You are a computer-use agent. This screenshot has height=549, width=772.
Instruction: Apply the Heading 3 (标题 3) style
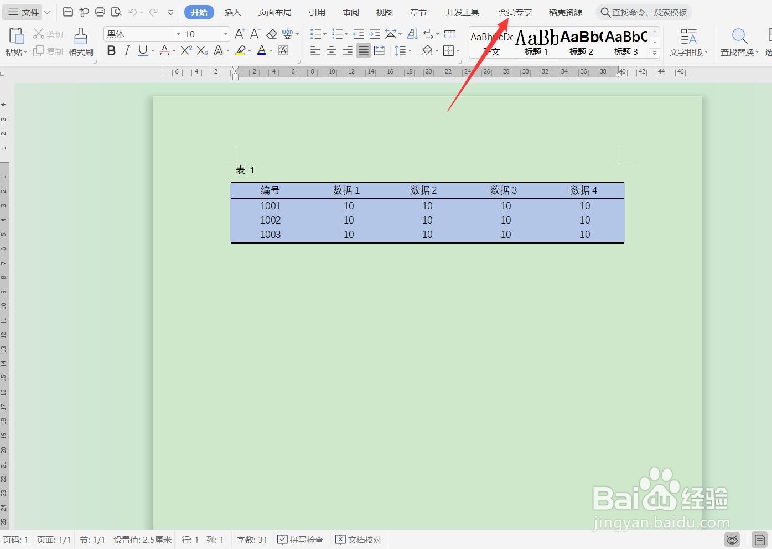(x=626, y=43)
